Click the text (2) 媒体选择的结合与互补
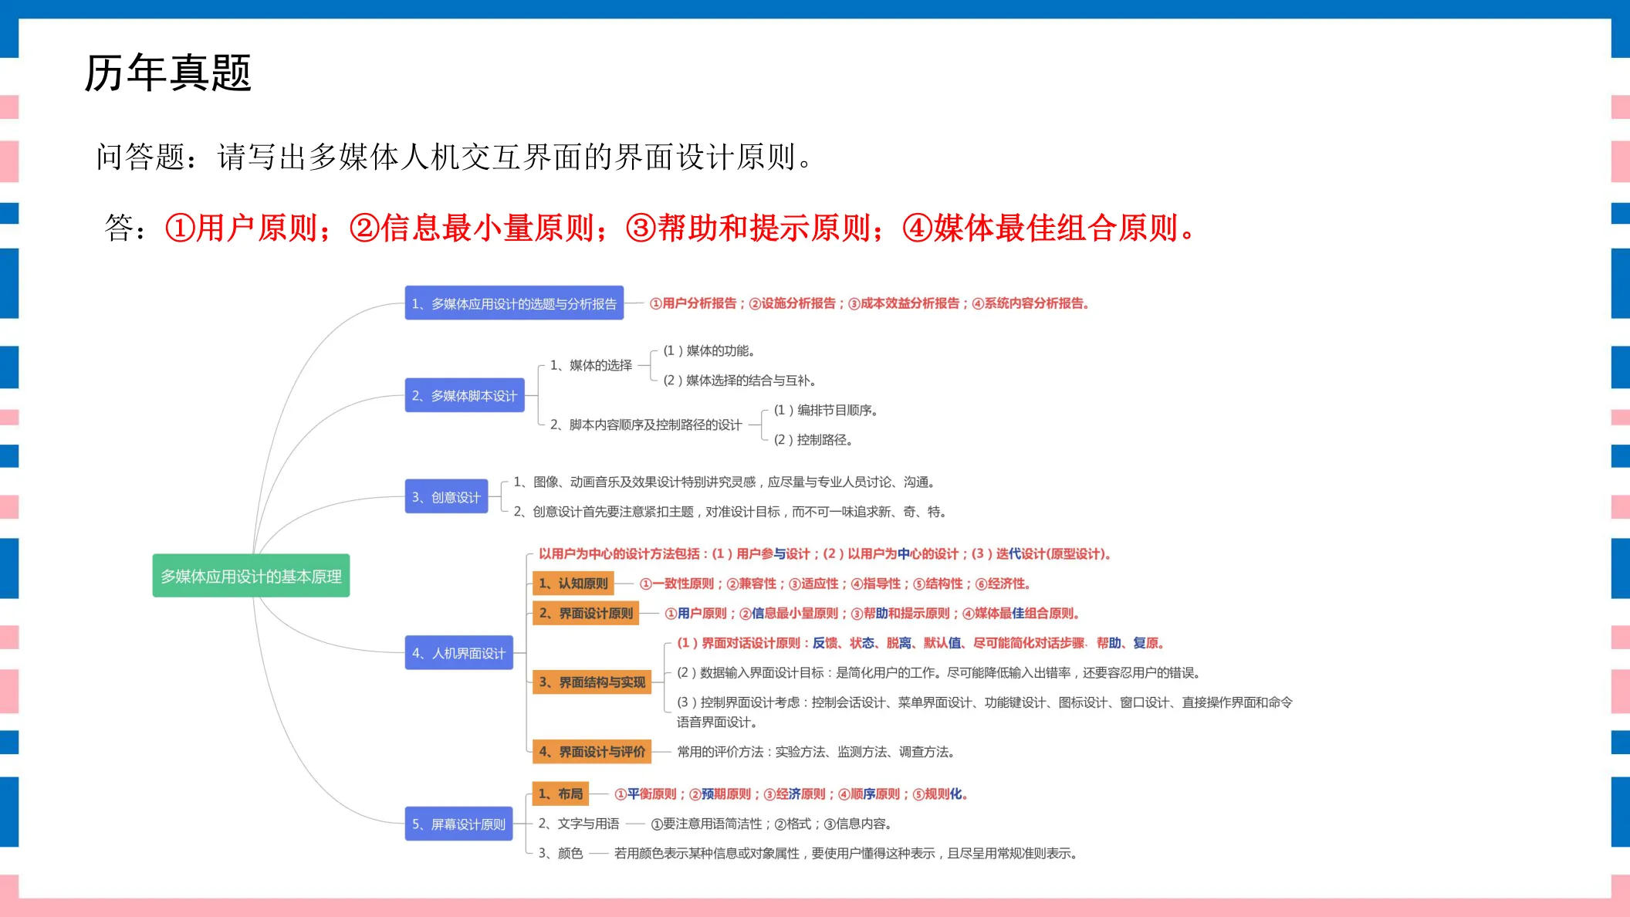The height and width of the screenshot is (917, 1630). pyautogui.click(x=739, y=380)
